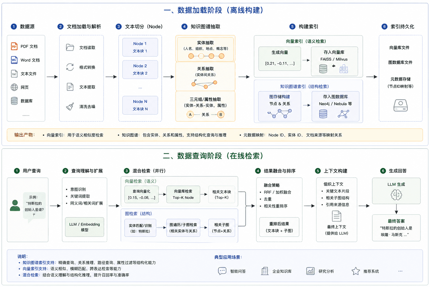430x287 pixels.
Task: Select the Node 1 文本块 1 box
Action: tap(140, 47)
